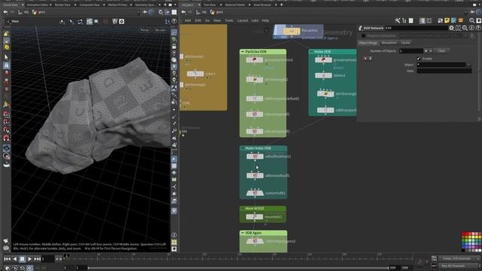
Task: Collapse the Holes VDB network box
Action: (311, 52)
